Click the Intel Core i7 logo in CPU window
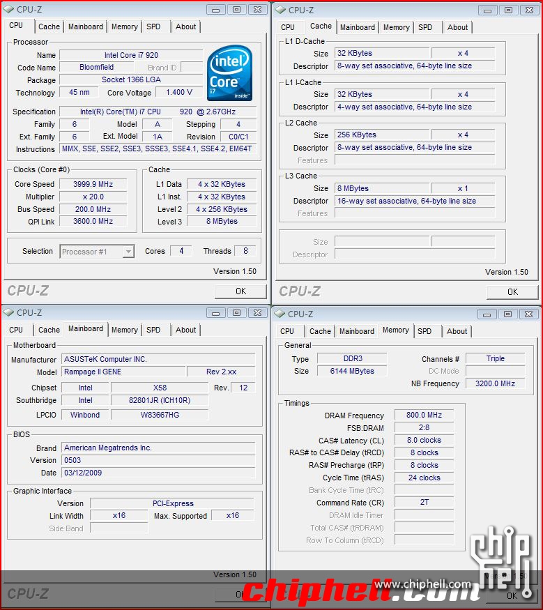The height and width of the screenshot is (610, 543). pos(229,73)
